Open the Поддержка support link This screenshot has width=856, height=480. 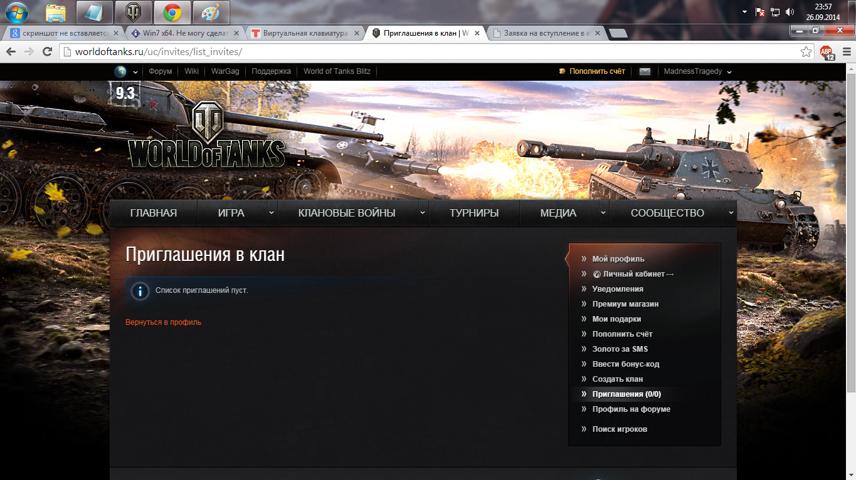(272, 71)
